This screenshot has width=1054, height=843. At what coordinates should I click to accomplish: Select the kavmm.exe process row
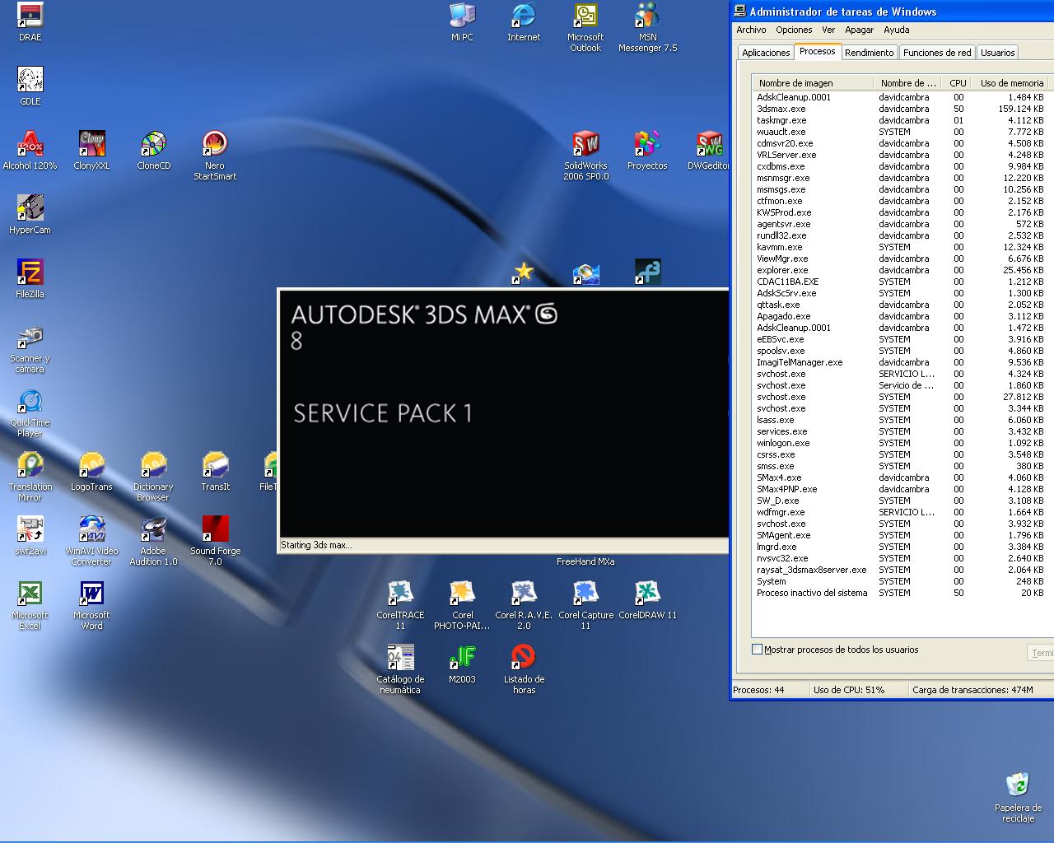click(901, 247)
